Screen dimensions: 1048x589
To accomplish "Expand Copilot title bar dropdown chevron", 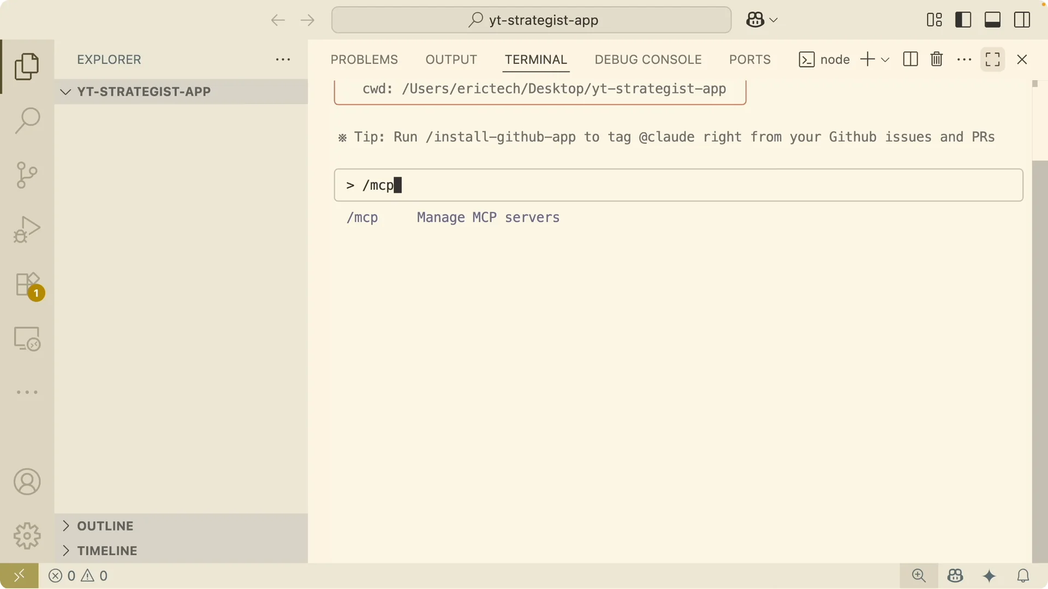I will tap(773, 20).
